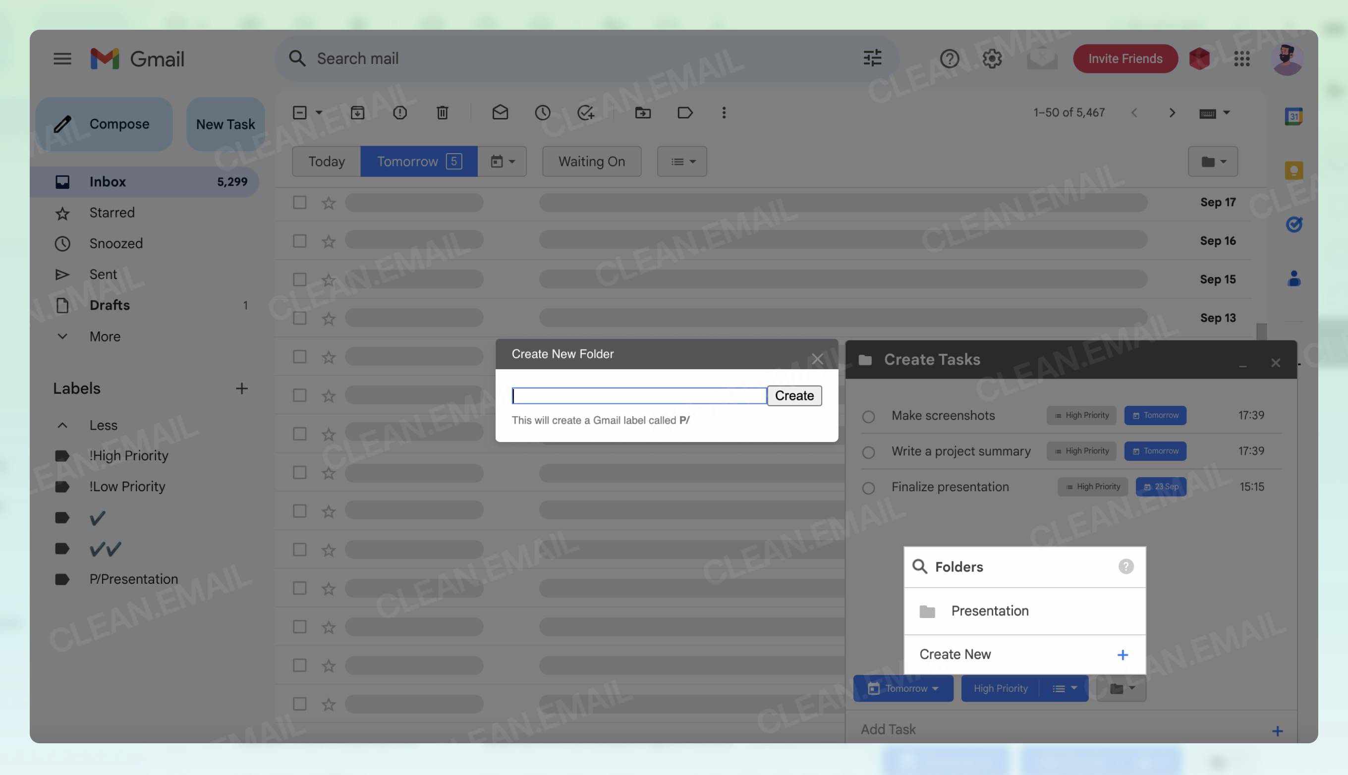Select the Archive icon in the toolbar
This screenshot has width=1348, height=775.
(358, 112)
